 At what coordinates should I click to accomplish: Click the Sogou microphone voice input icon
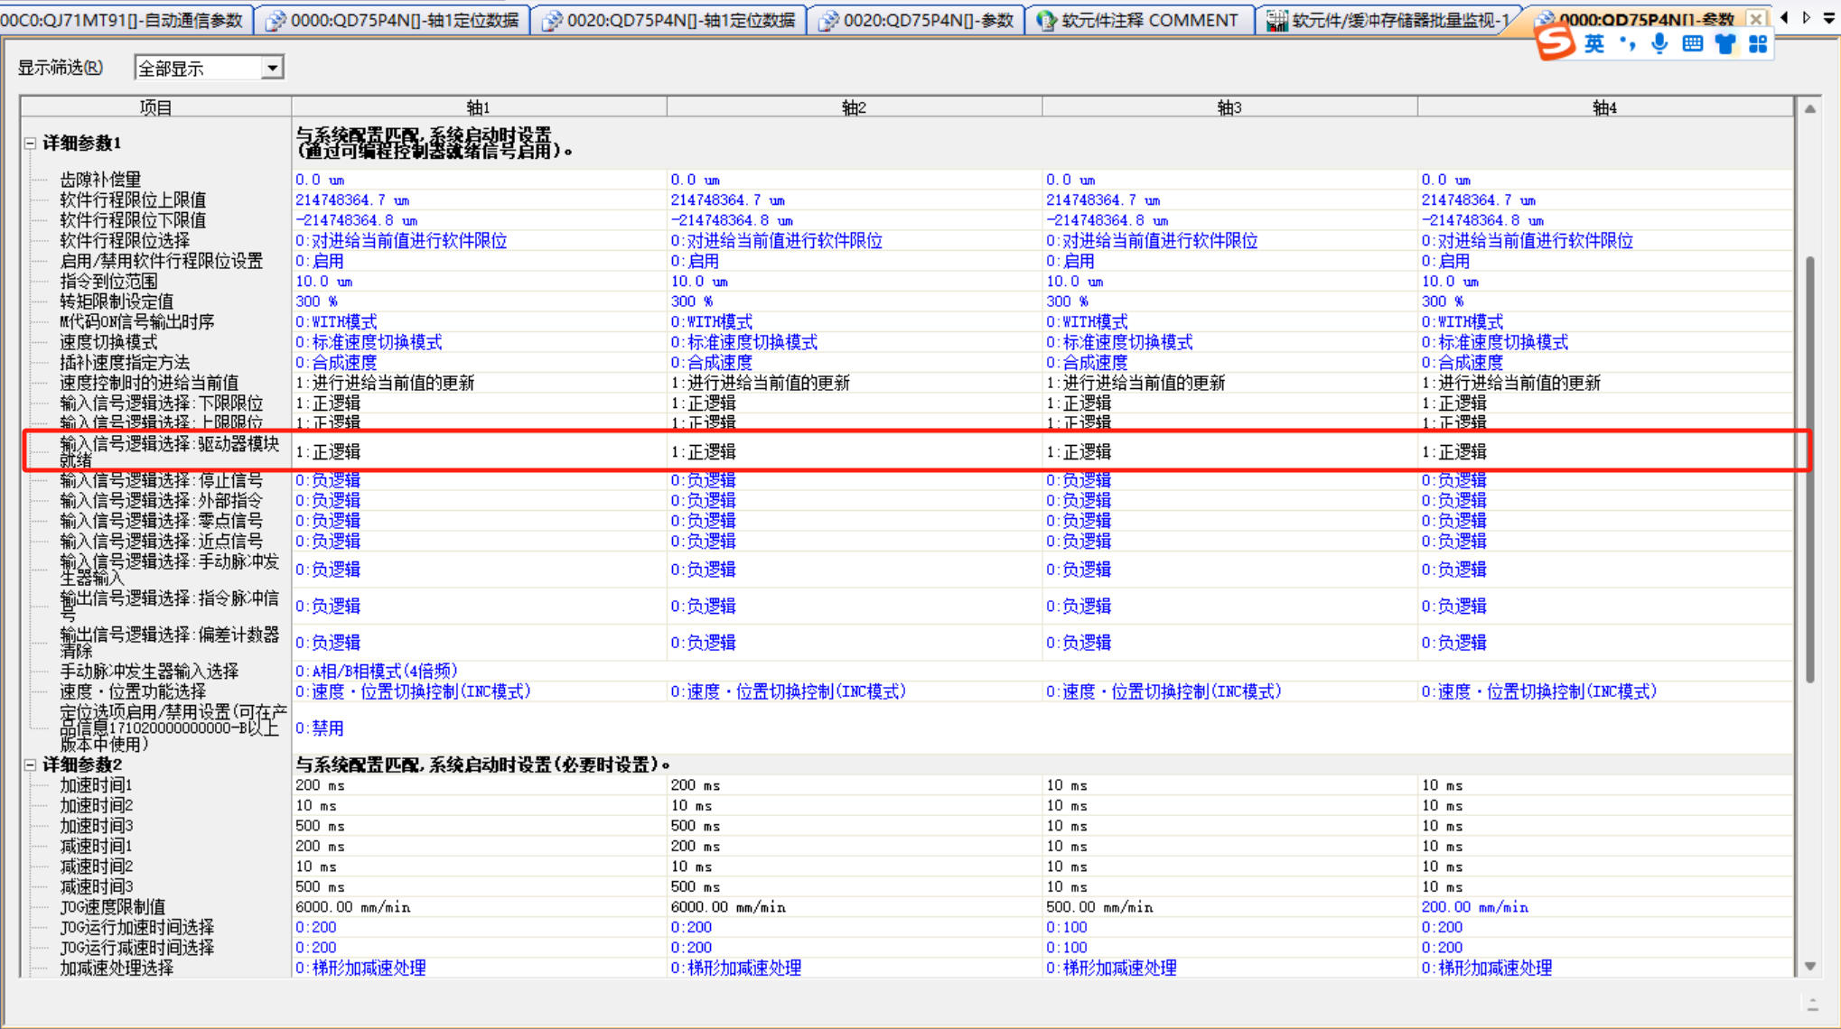[1659, 43]
